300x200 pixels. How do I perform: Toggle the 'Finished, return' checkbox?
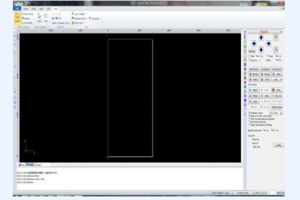point(249,113)
